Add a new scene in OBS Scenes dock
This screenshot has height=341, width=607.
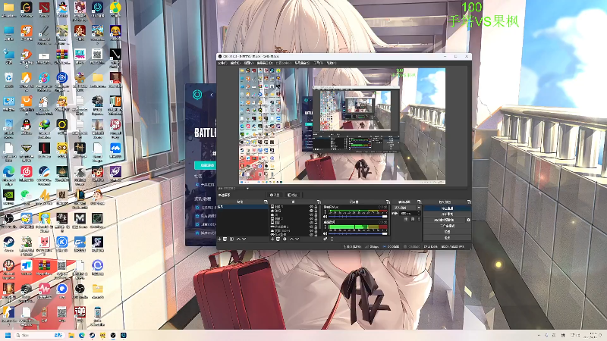(219, 239)
